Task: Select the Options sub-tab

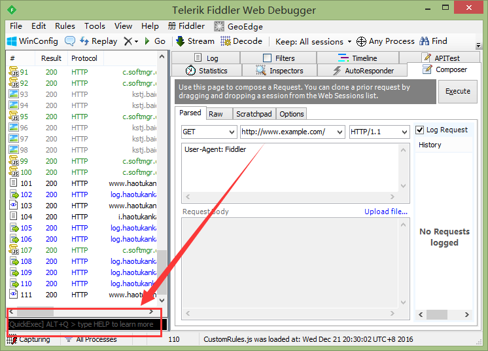Action: [x=292, y=114]
